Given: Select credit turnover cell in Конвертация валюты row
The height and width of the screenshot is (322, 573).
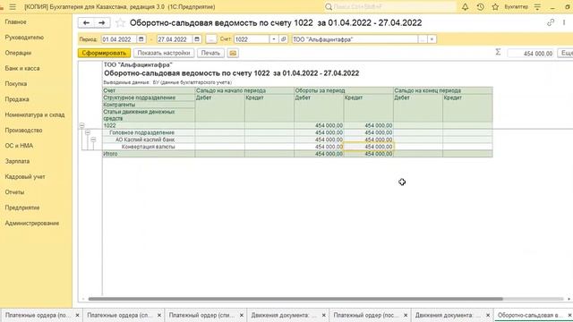Looking at the screenshot, I should (368, 147).
